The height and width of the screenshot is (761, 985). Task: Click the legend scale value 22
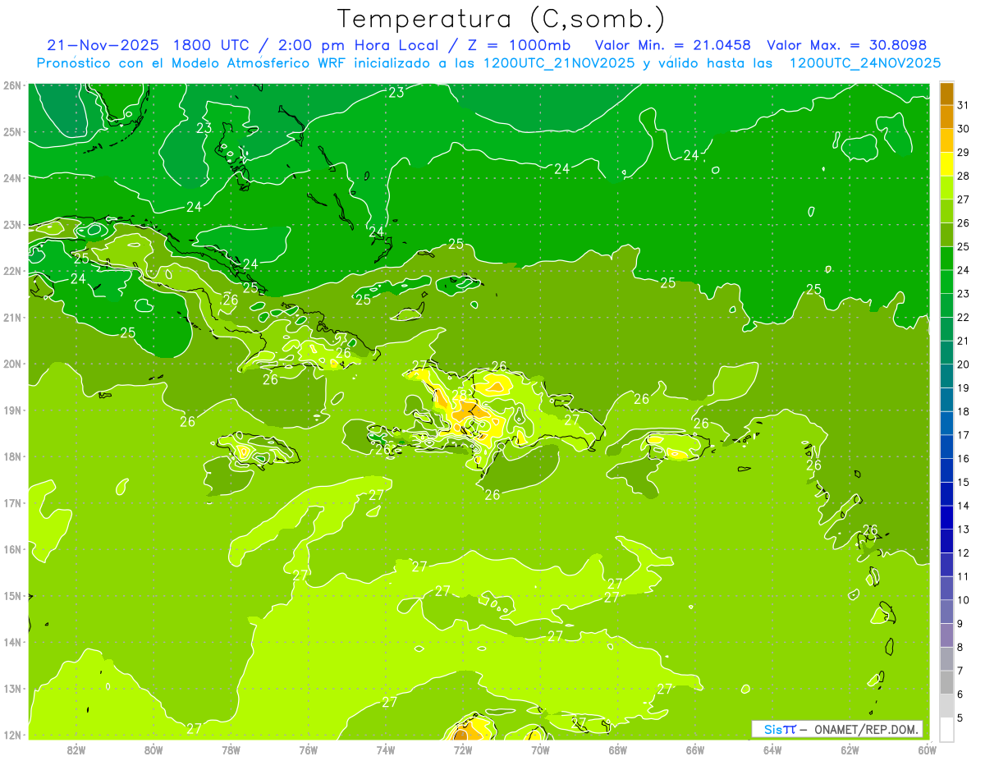click(963, 317)
